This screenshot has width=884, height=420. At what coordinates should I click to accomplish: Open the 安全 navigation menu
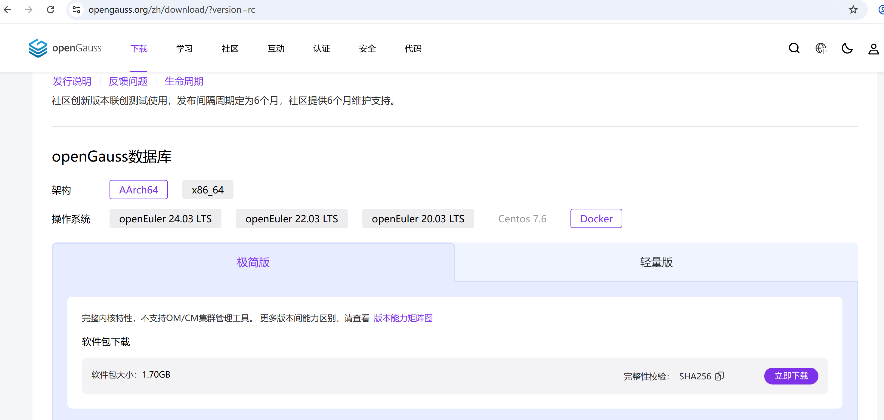367,48
